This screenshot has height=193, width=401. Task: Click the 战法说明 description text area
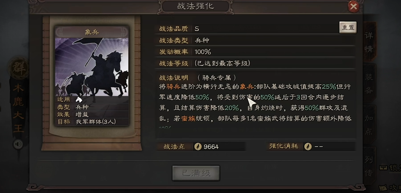tap(256, 102)
